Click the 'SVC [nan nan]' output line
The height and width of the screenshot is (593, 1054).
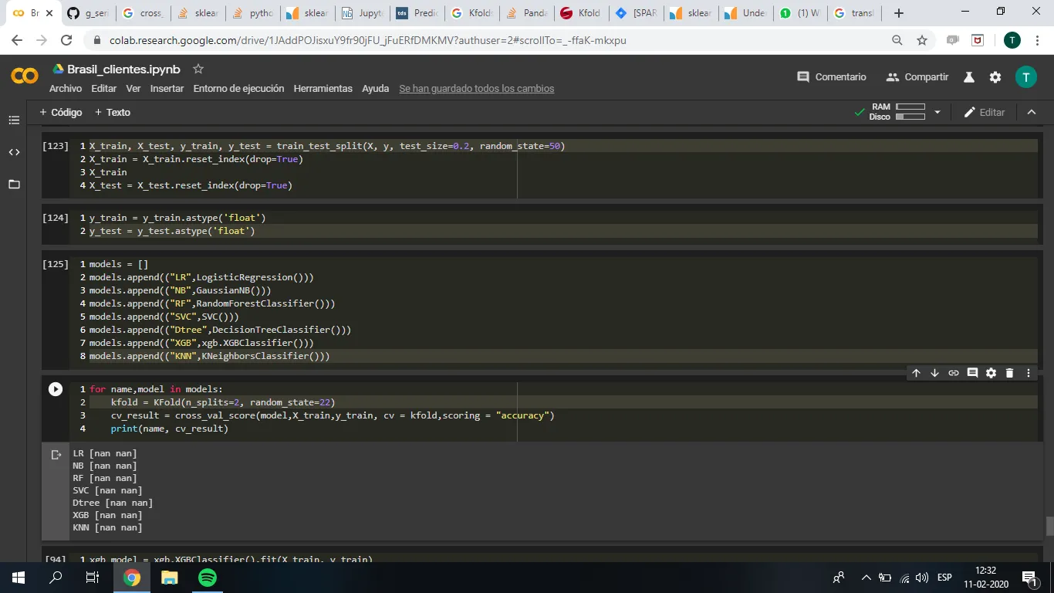point(107,490)
